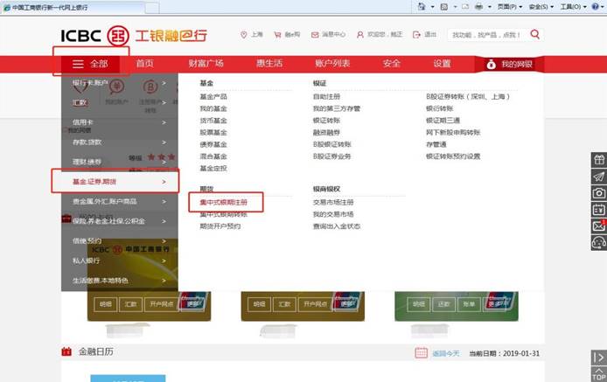This screenshot has width=607, height=382.
Task: Expand 生活缴费.本地特色 category
Action: (120, 281)
